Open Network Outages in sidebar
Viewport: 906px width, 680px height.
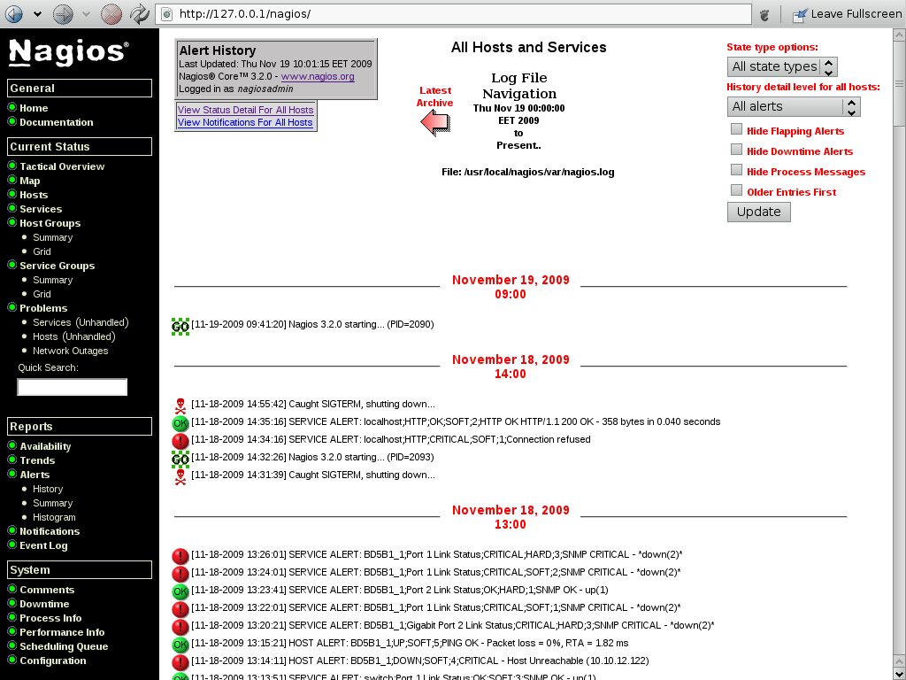(x=70, y=351)
